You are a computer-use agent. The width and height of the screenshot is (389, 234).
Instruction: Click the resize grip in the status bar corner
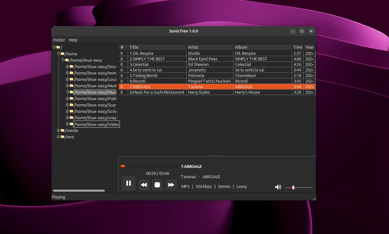click(x=315, y=199)
